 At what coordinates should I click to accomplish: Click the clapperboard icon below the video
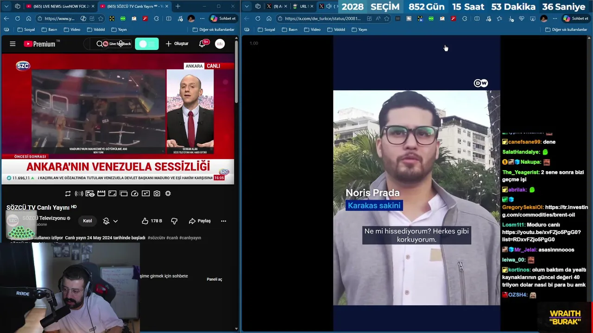click(x=101, y=193)
